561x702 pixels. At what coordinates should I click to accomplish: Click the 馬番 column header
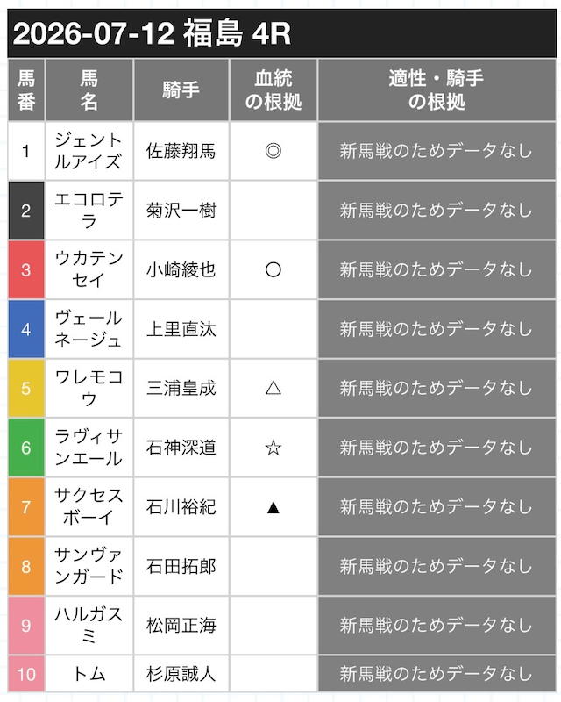click(26, 90)
